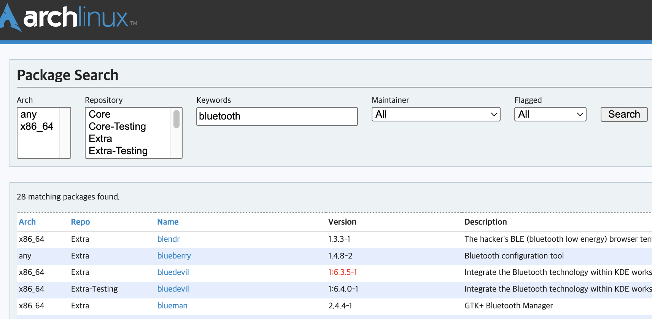
Task: Click version 1:6.4.0-1 cell
Action: (x=343, y=289)
